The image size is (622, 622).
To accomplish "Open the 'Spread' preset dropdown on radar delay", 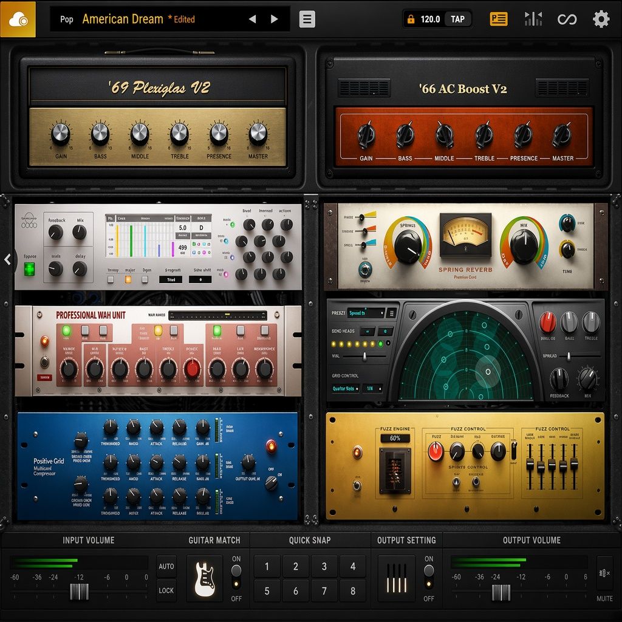I will pos(366,313).
